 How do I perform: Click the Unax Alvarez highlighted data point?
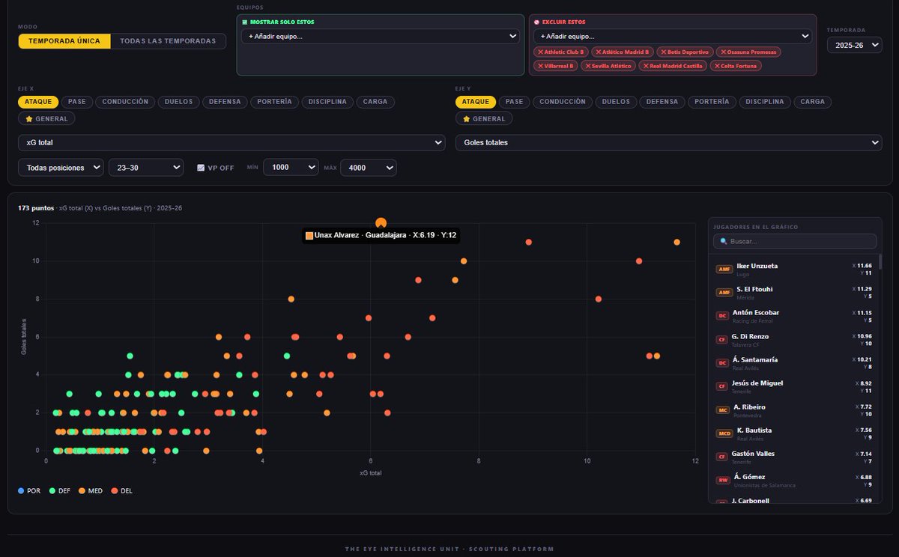point(381,223)
